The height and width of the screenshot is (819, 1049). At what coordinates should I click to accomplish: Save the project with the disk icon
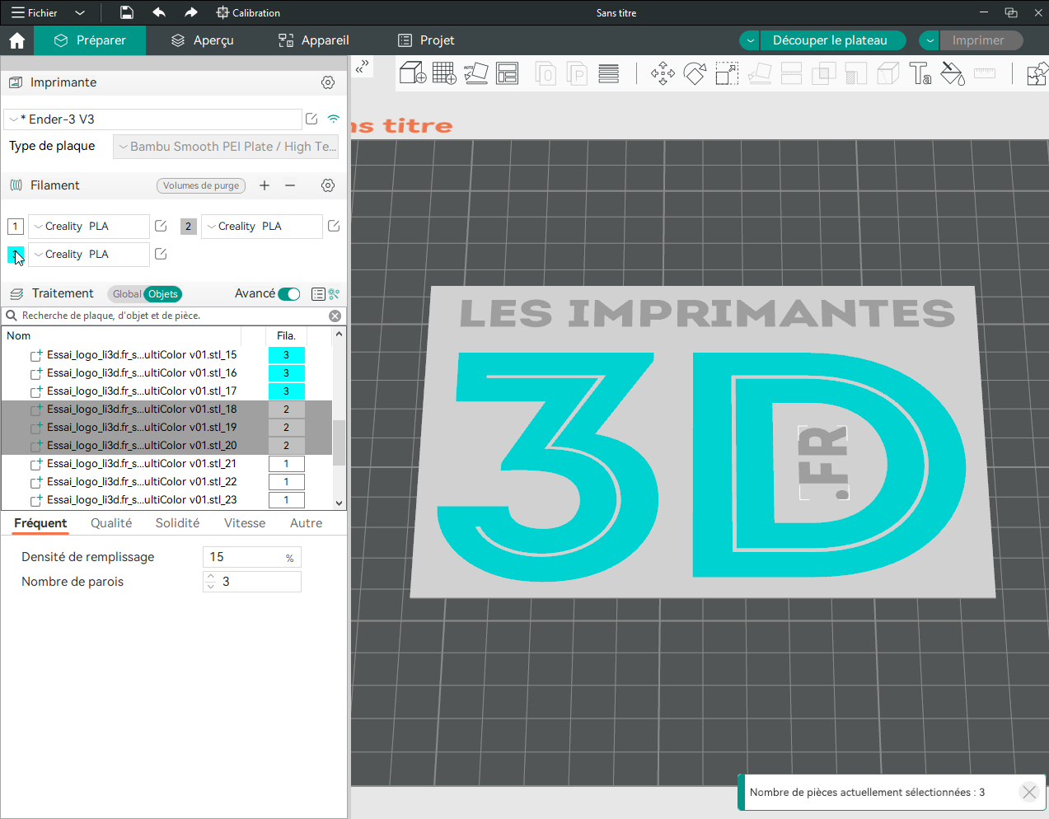[126, 12]
